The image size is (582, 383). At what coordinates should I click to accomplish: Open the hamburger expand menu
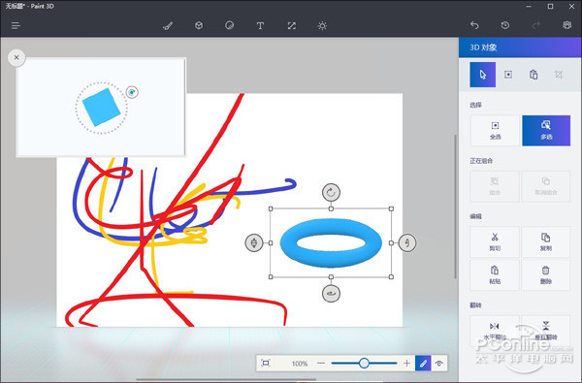click(x=16, y=25)
